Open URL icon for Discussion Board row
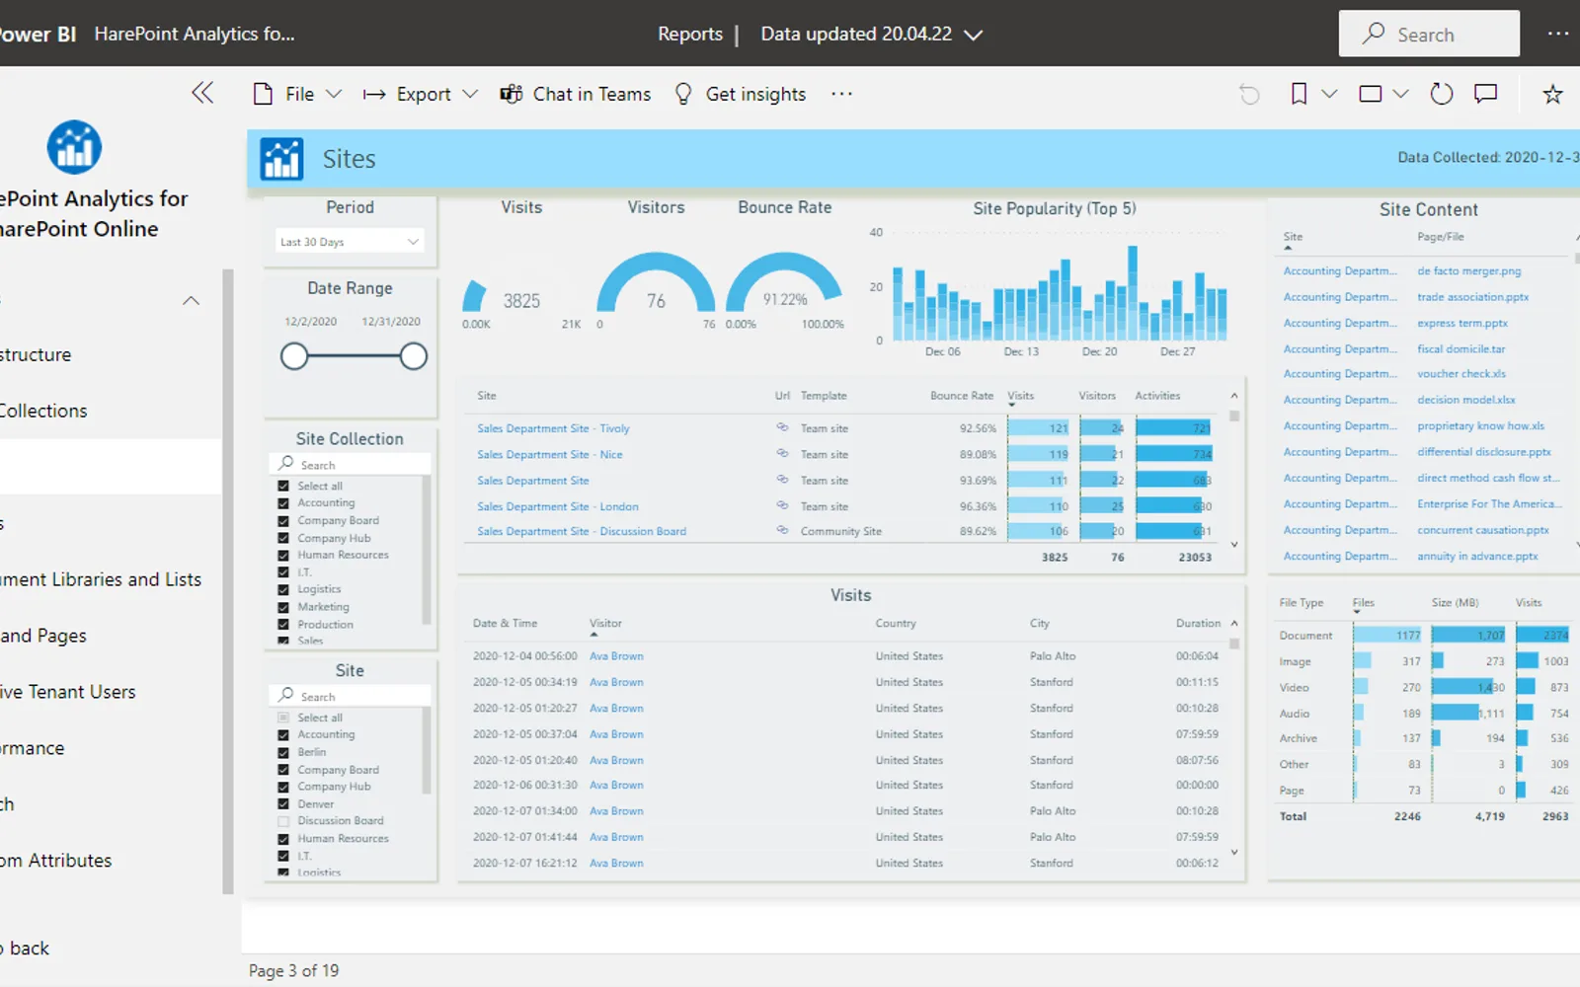Screen dimensions: 1580x987 click(782, 530)
